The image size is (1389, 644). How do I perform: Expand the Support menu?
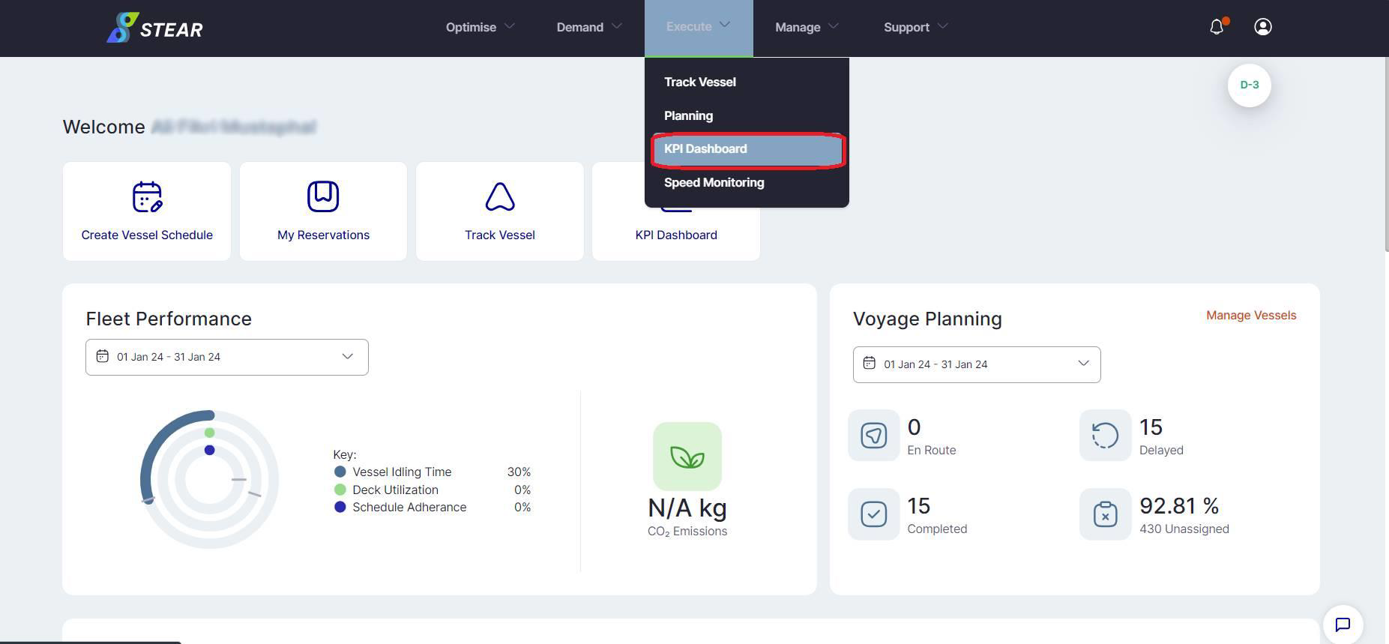[x=916, y=27]
